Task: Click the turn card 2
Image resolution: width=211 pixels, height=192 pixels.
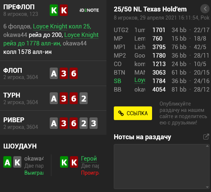Action: pos(84,98)
